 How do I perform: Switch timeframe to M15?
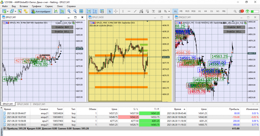187,11
